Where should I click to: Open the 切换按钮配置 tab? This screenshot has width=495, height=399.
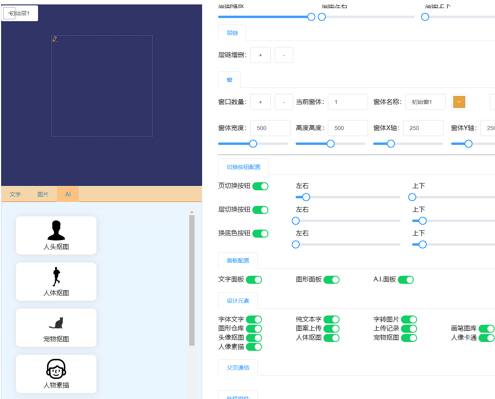(243, 167)
